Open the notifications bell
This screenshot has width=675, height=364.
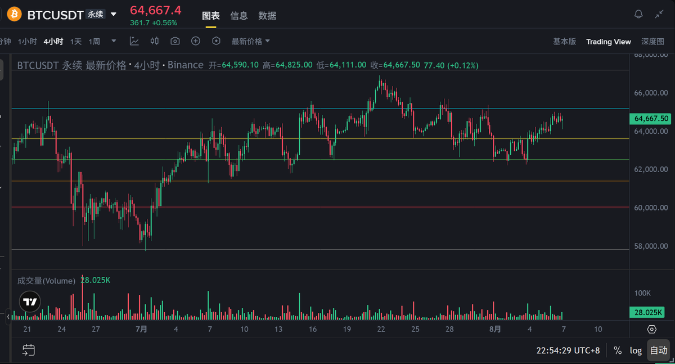(638, 14)
